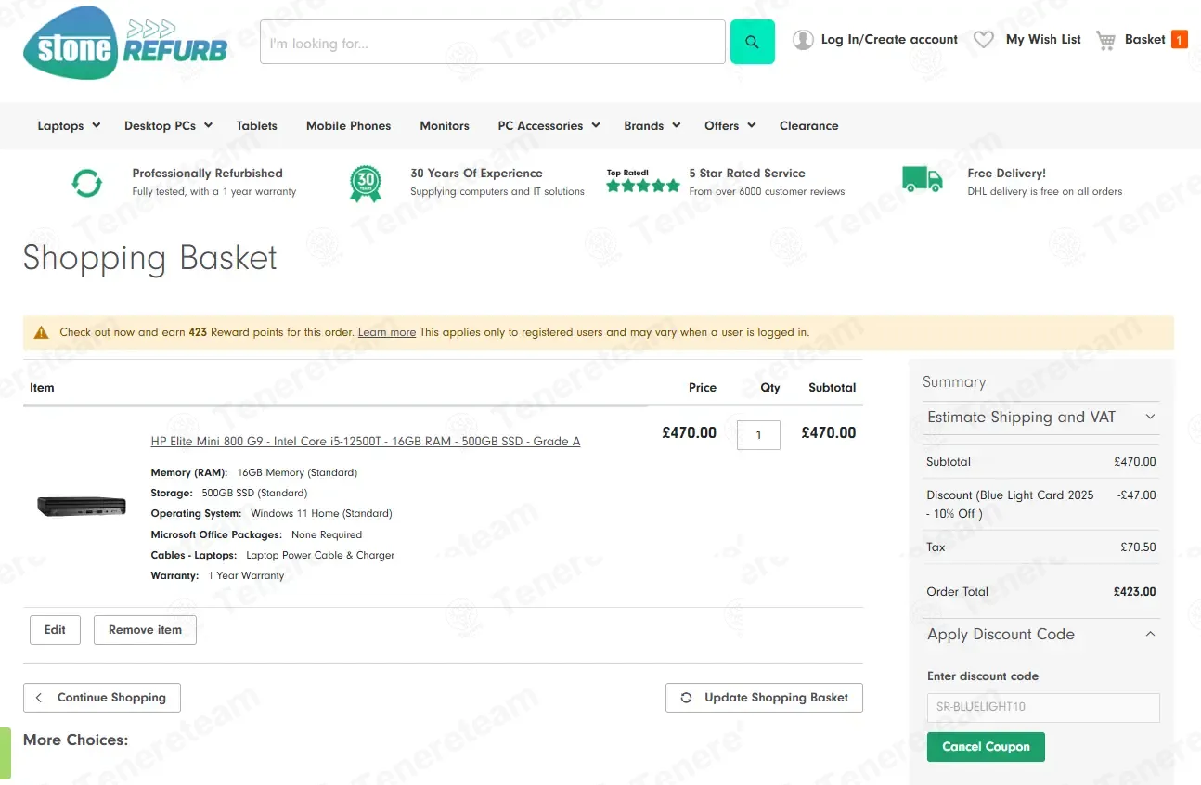Click the discount code input field
Image resolution: width=1201 pixels, height=785 pixels.
1043,707
